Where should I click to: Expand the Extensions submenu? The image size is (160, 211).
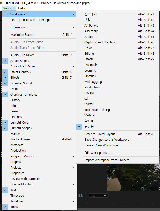39,27
